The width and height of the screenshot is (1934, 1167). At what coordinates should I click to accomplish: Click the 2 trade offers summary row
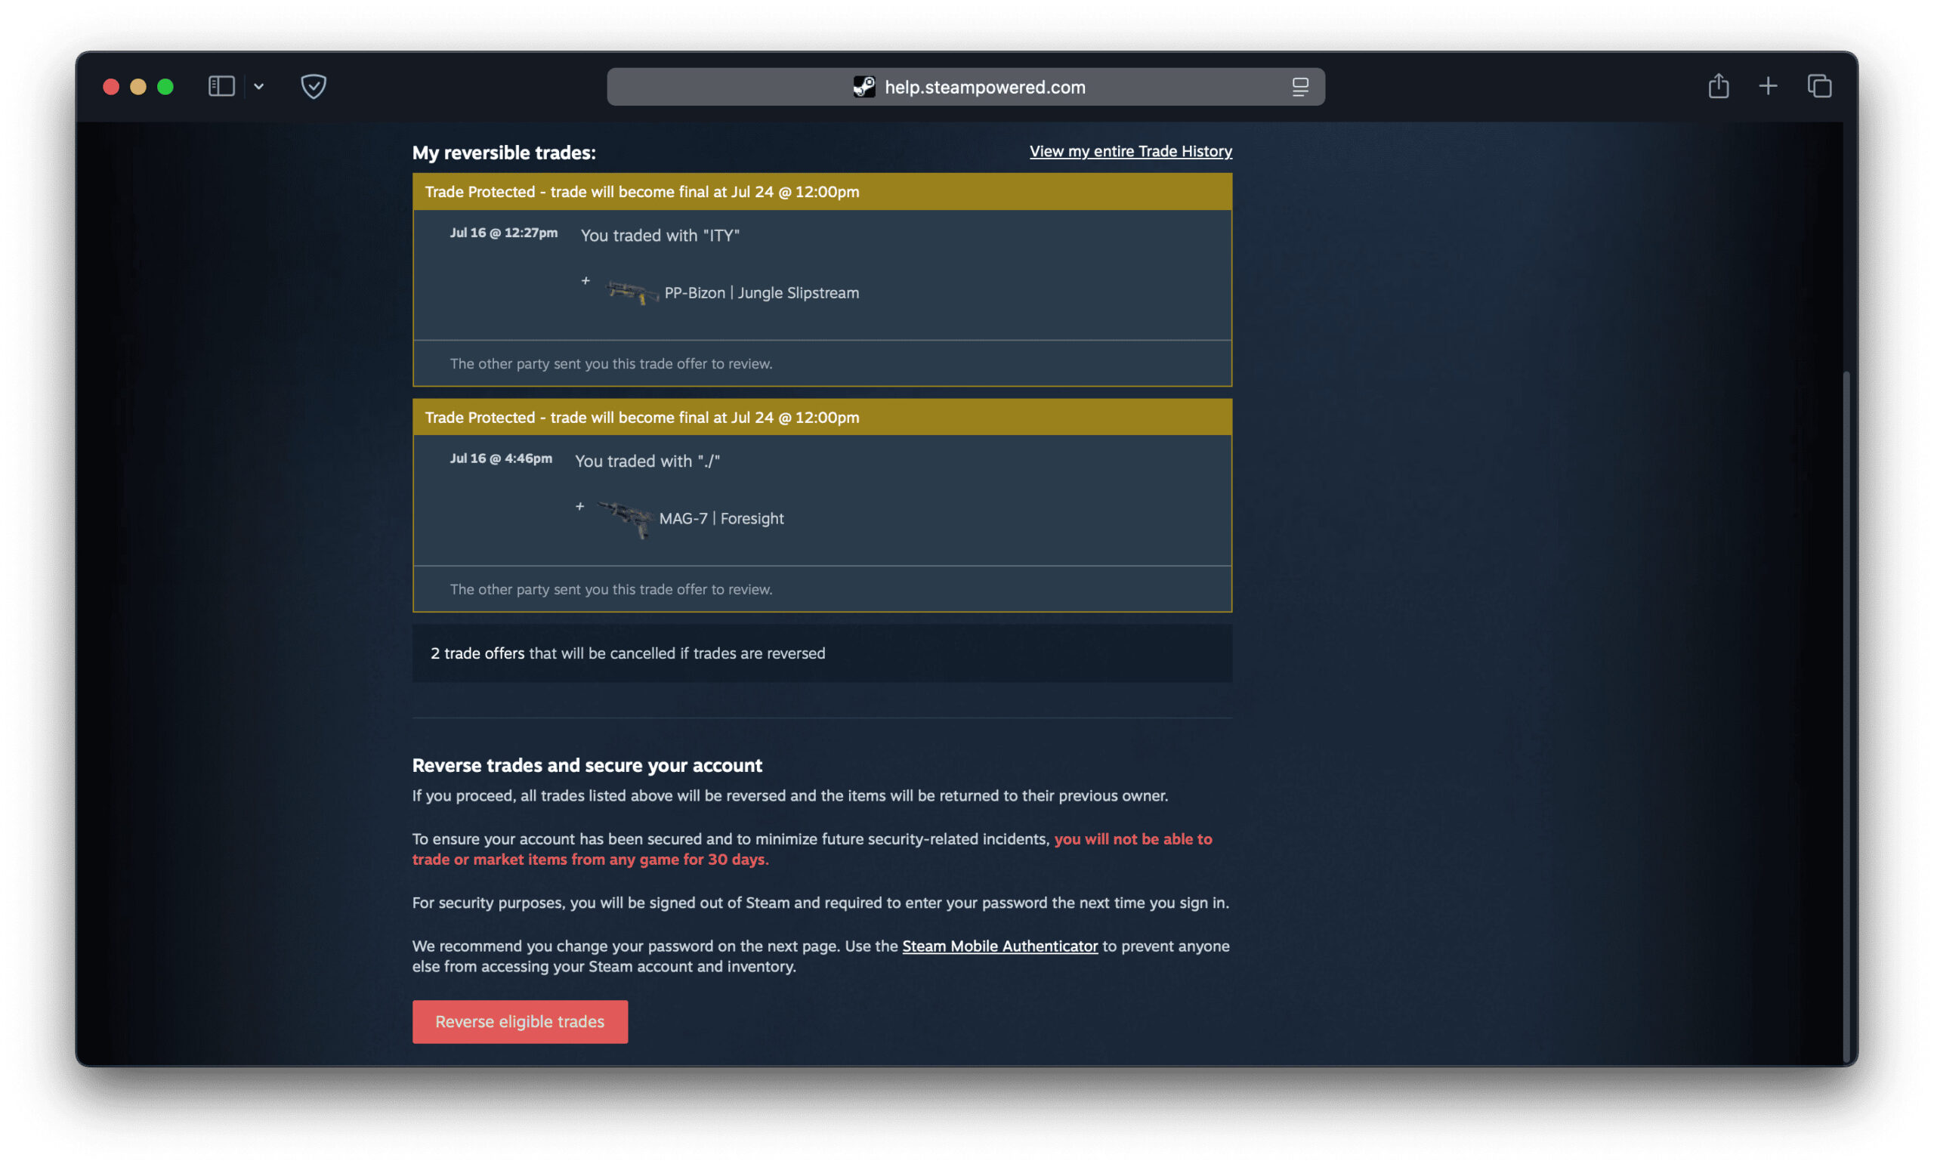pyautogui.click(x=822, y=653)
